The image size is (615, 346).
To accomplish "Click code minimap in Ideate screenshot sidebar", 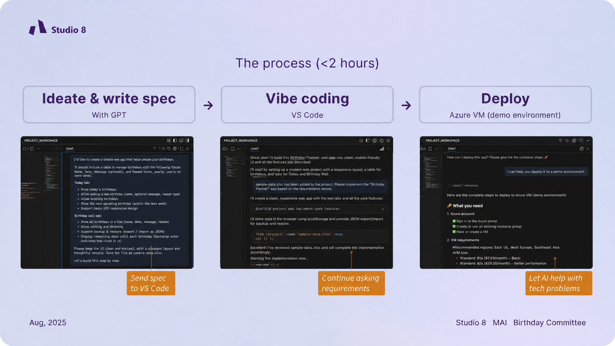I will (51, 173).
